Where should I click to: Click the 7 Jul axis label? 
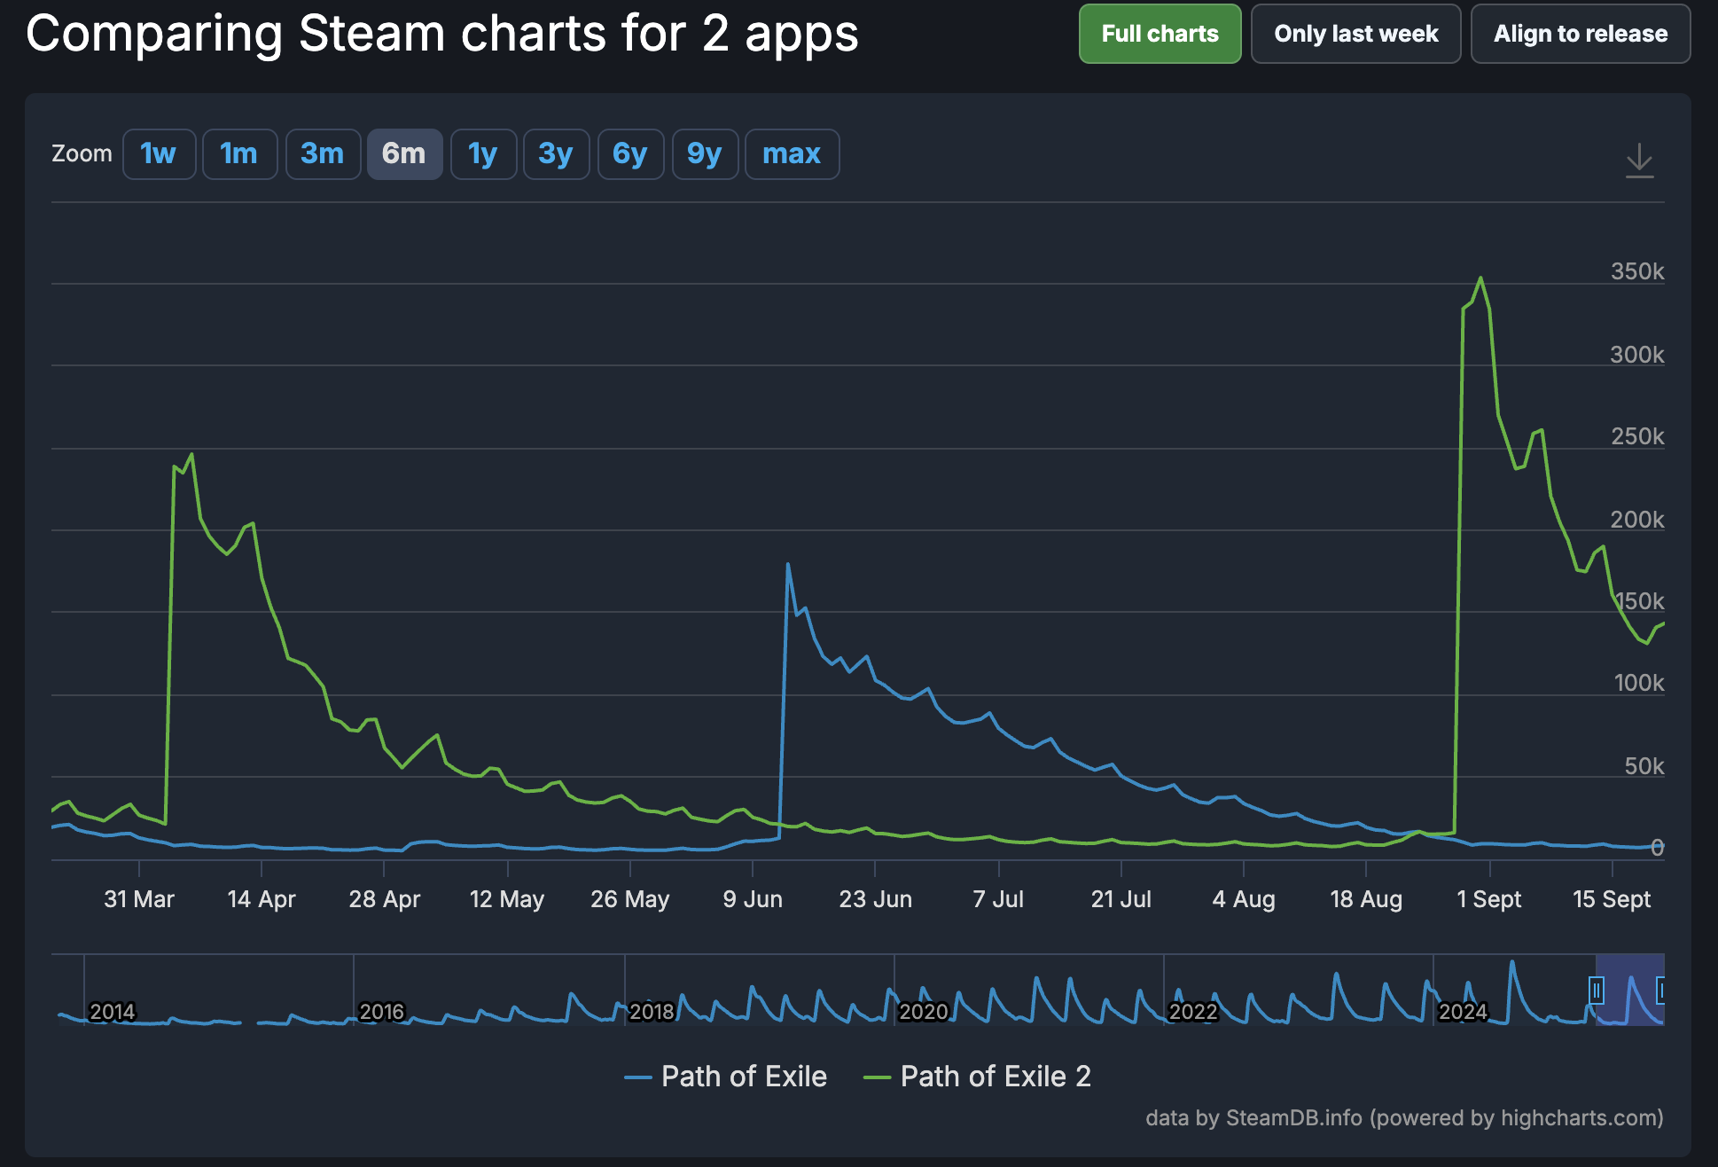click(x=998, y=899)
